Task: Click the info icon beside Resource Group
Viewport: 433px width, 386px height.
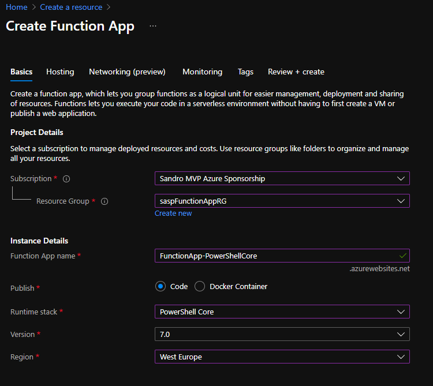Action: click(x=104, y=201)
